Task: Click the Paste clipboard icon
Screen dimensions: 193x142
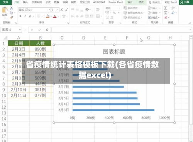Action: coord(5,10)
